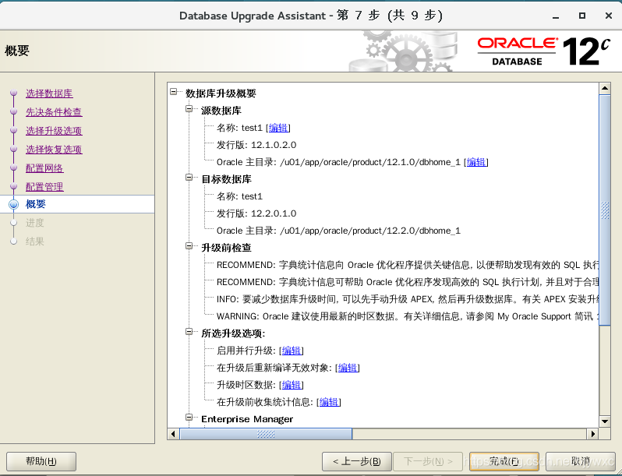Image resolution: width=622 pixels, height=476 pixels.
Task: Go to the 选择数据库 step
Action: [x=49, y=93]
